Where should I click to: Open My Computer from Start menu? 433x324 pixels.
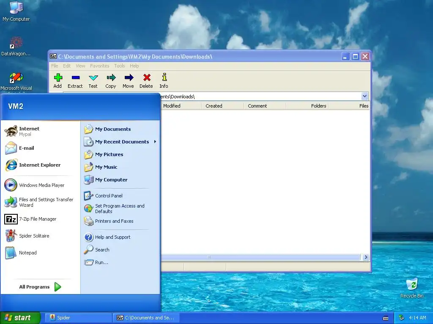(x=105, y=180)
